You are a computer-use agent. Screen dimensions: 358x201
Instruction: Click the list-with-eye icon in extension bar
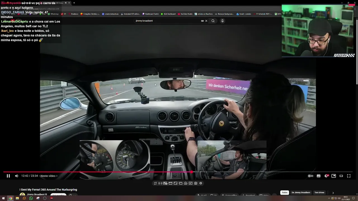165,183
